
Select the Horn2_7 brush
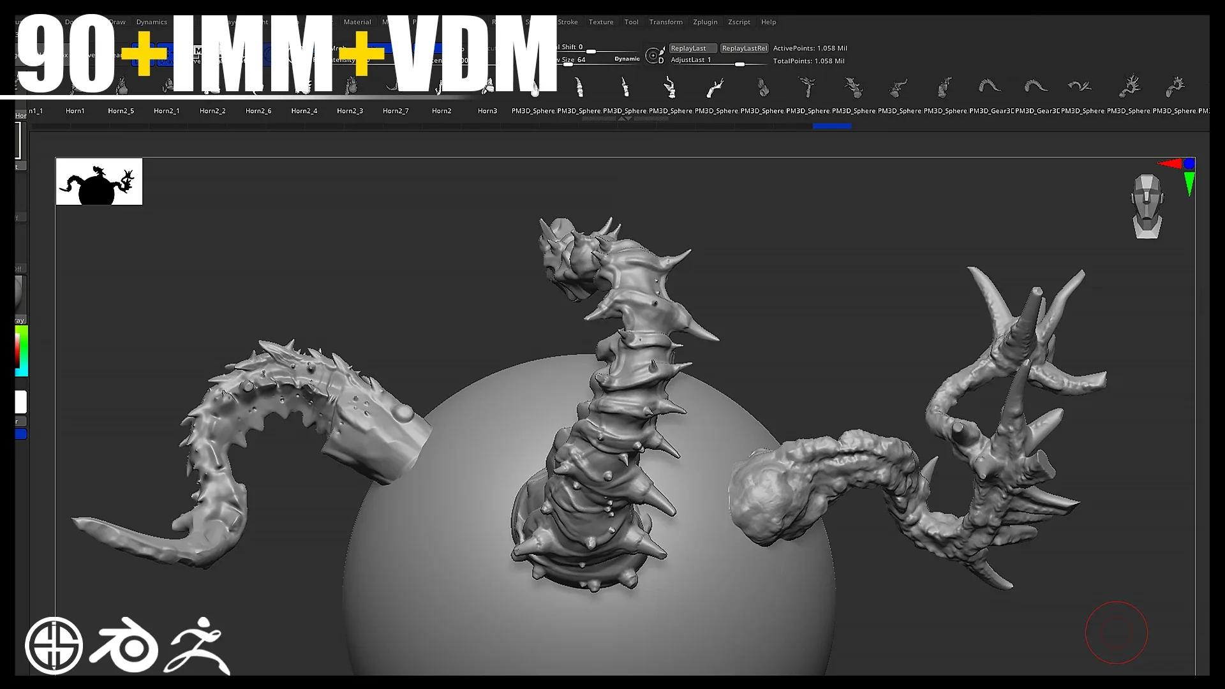[x=396, y=111]
